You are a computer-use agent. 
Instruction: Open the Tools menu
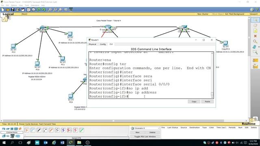point(27,5)
